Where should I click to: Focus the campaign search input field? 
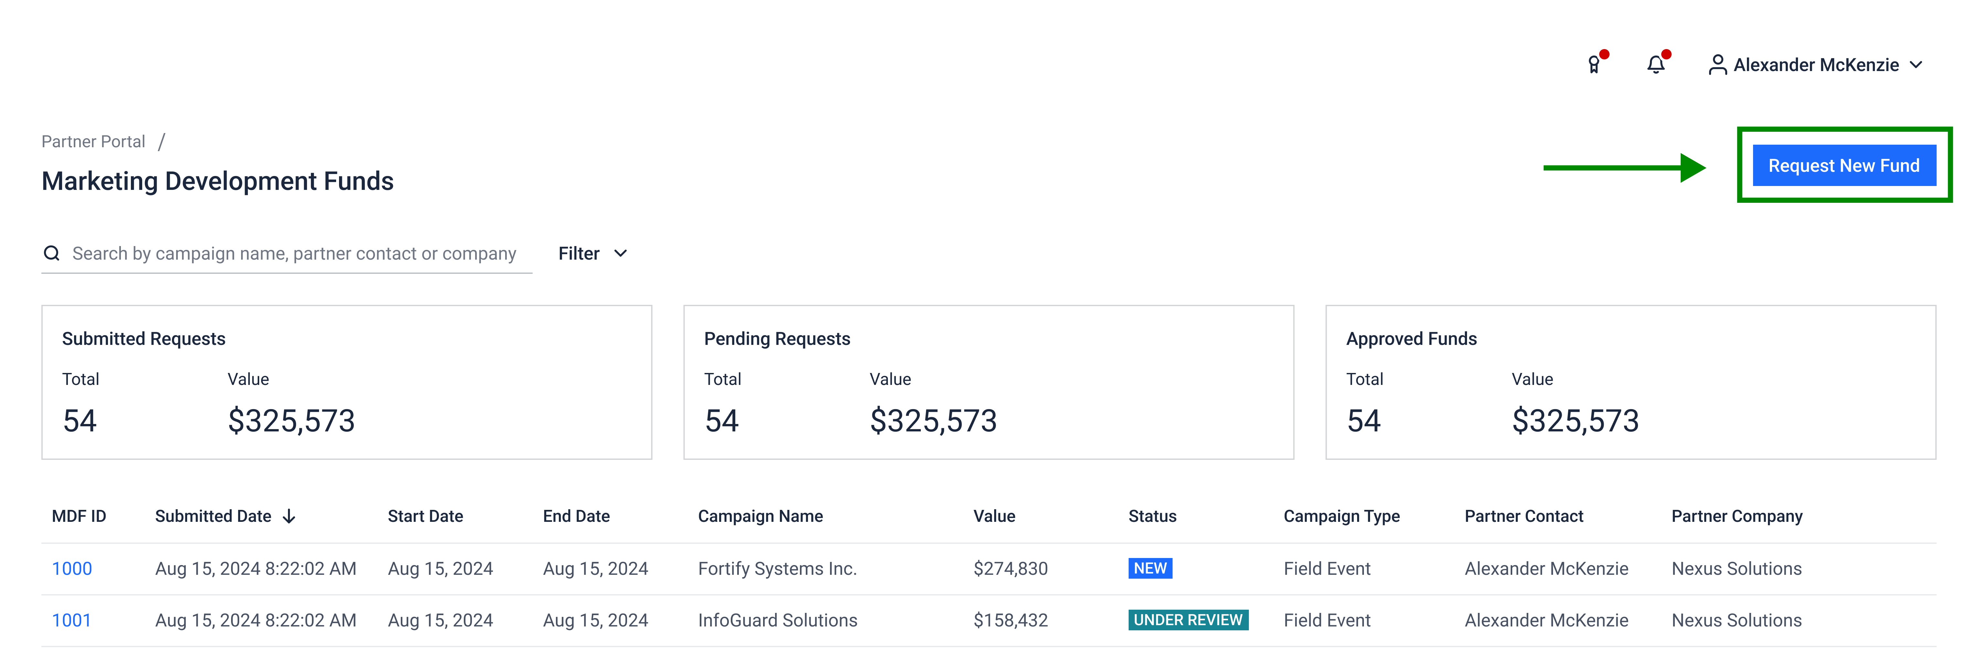293,254
